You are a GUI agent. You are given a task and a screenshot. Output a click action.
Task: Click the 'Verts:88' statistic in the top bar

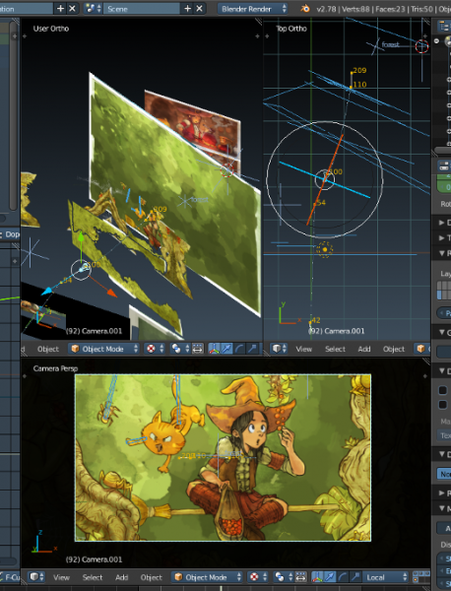[354, 8]
